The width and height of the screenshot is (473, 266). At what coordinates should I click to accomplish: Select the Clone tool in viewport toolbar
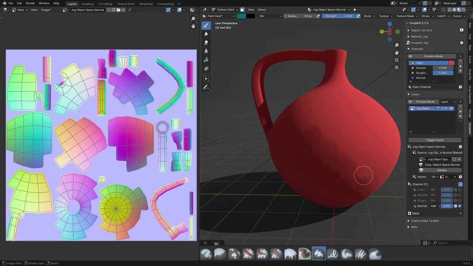[x=206, y=51]
